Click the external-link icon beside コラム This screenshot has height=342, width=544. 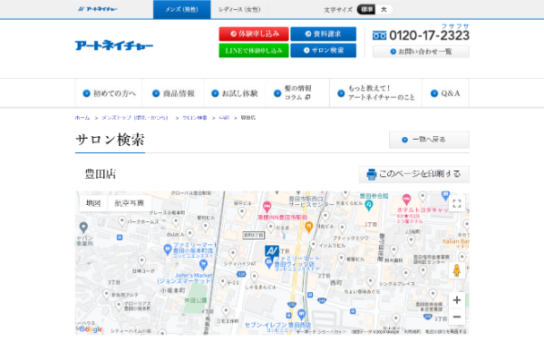pyautogui.click(x=307, y=98)
